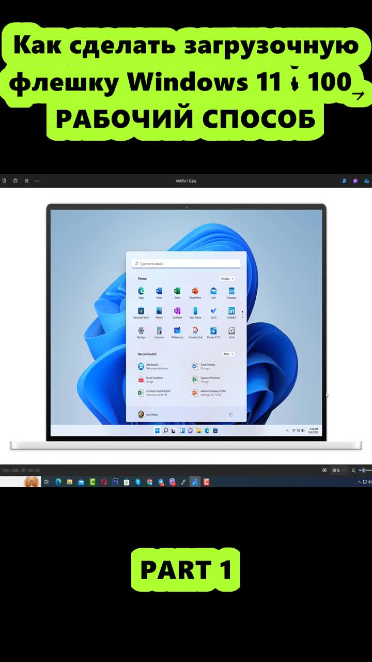Click the power icon in pictured Start menu
The width and height of the screenshot is (372, 662).
point(230,414)
